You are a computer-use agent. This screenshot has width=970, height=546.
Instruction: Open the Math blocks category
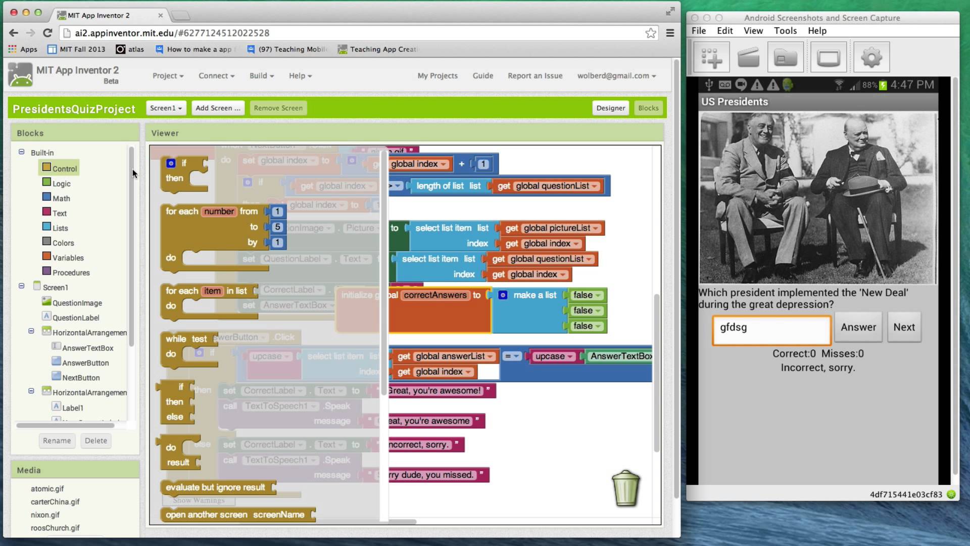click(56, 198)
